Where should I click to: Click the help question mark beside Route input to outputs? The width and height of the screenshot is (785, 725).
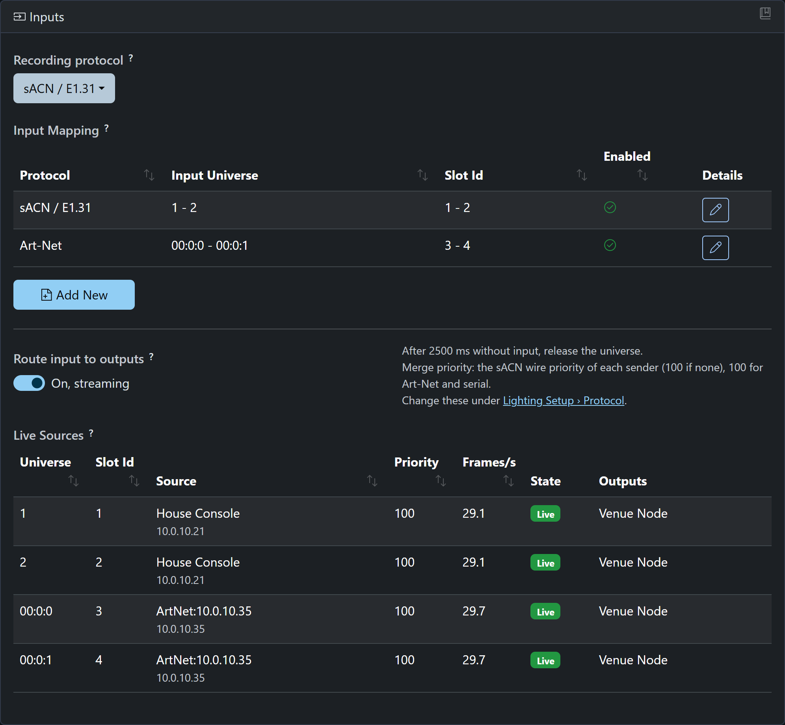point(151,357)
